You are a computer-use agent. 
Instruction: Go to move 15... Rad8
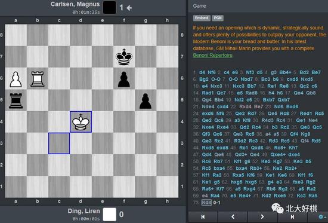[x=252, y=93]
